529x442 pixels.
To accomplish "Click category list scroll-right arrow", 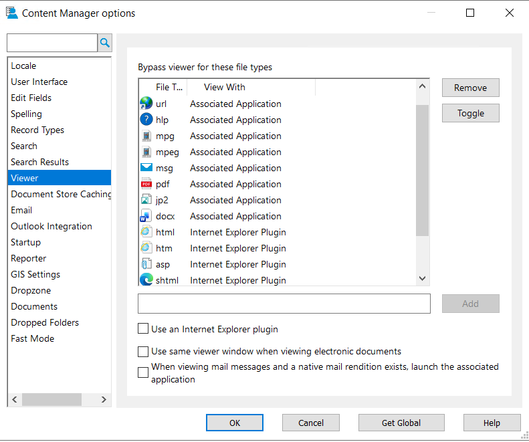I will pos(104,400).
